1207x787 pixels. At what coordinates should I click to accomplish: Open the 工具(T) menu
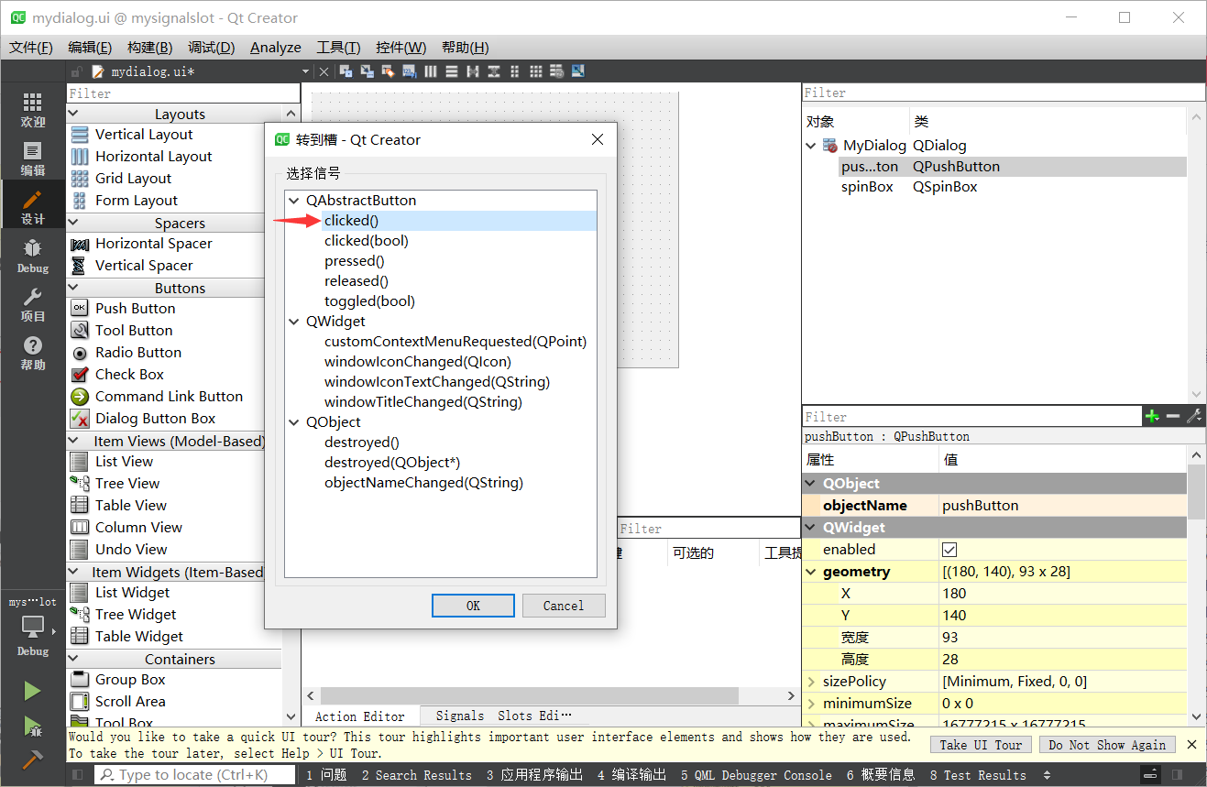point(338,48)
